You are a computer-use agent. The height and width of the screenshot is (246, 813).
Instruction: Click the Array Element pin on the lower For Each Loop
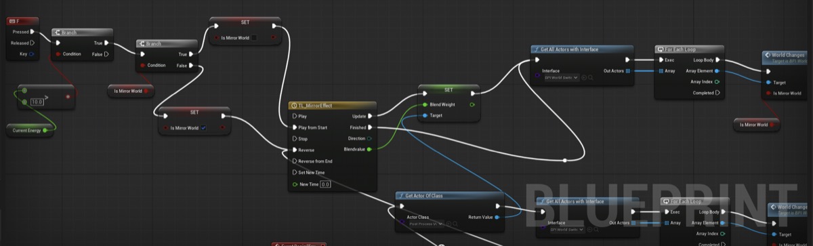point(723,222)
